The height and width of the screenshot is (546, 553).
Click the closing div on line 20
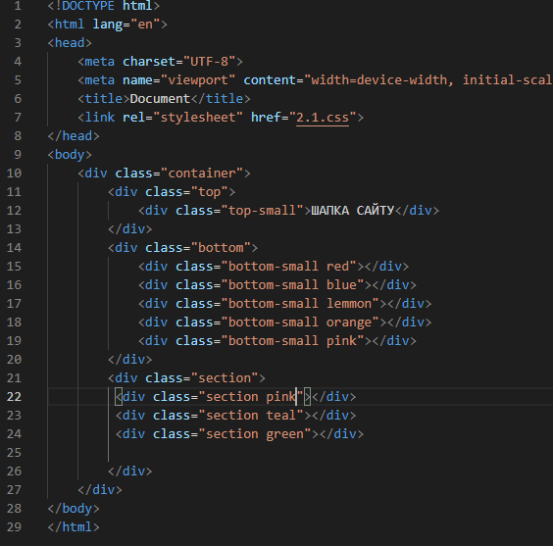pos(130,360)
